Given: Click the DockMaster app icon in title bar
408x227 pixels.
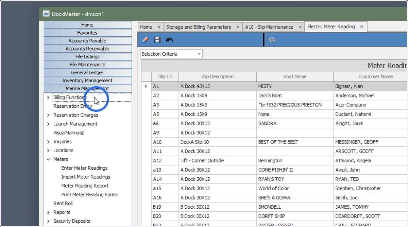Looking at the screenshot, I should (x=46, y=14).
